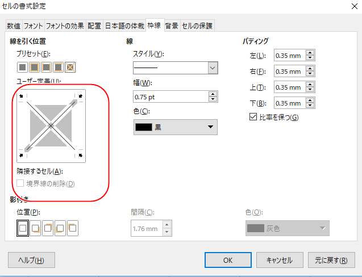Switch to the 日本語の体裁 tab
Viewport: 362px width, 277px height.
click(x=124, y=26)
